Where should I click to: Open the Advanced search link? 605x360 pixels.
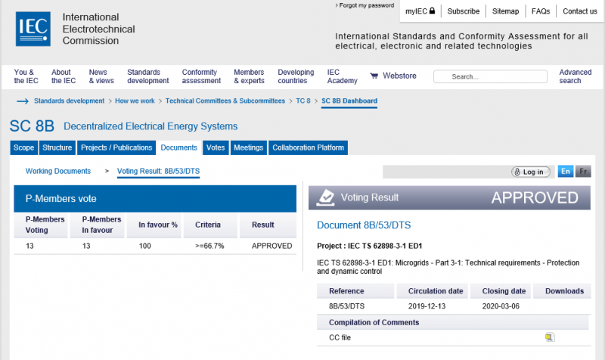[x=575, y=76]
